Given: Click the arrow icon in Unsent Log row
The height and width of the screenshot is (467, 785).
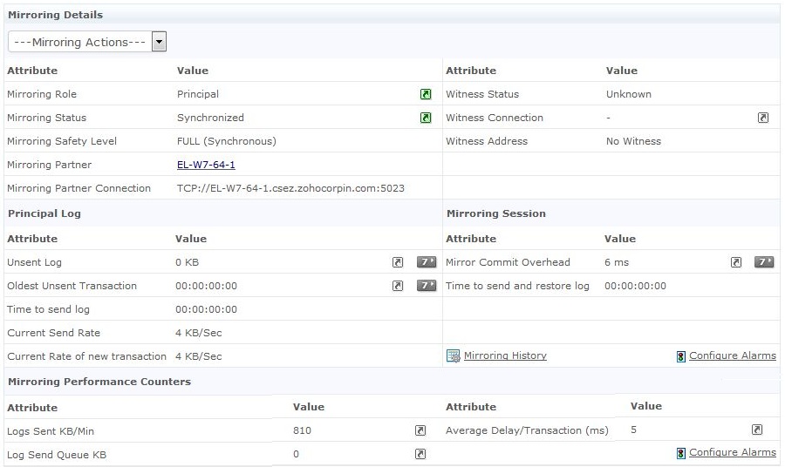Looking at the screenshot, I should pyautogui.click(x=398, y=262).
